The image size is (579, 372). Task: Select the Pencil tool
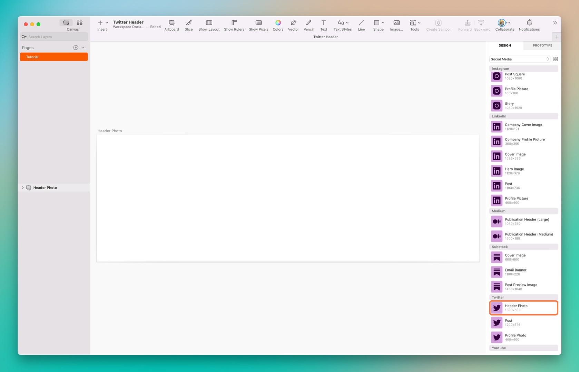[308, 25]
